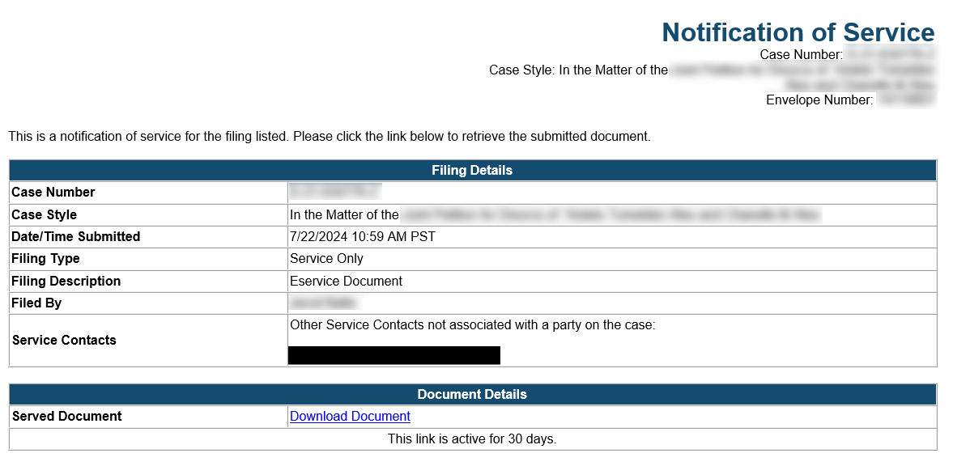Click the black redacted bar under Service Contacts
953x466 pixels.
tap(394, 355)
